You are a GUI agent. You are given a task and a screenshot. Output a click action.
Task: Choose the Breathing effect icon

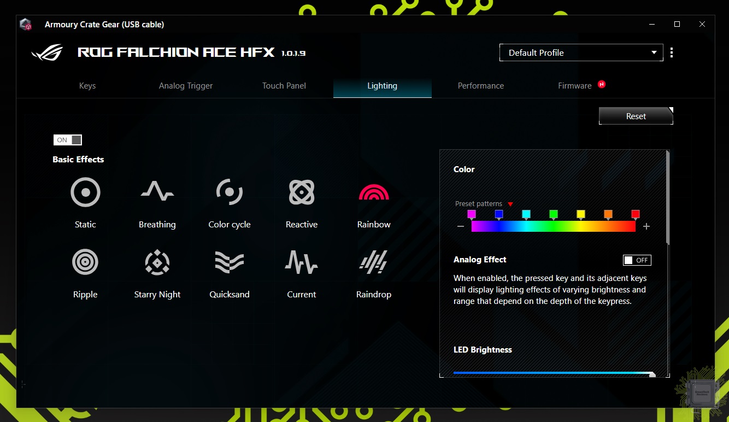(157, 192)
